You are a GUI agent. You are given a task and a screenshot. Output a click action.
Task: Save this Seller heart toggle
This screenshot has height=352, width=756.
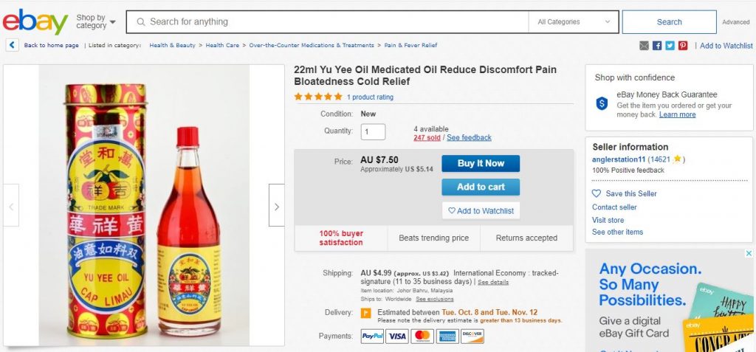point(597,193)
